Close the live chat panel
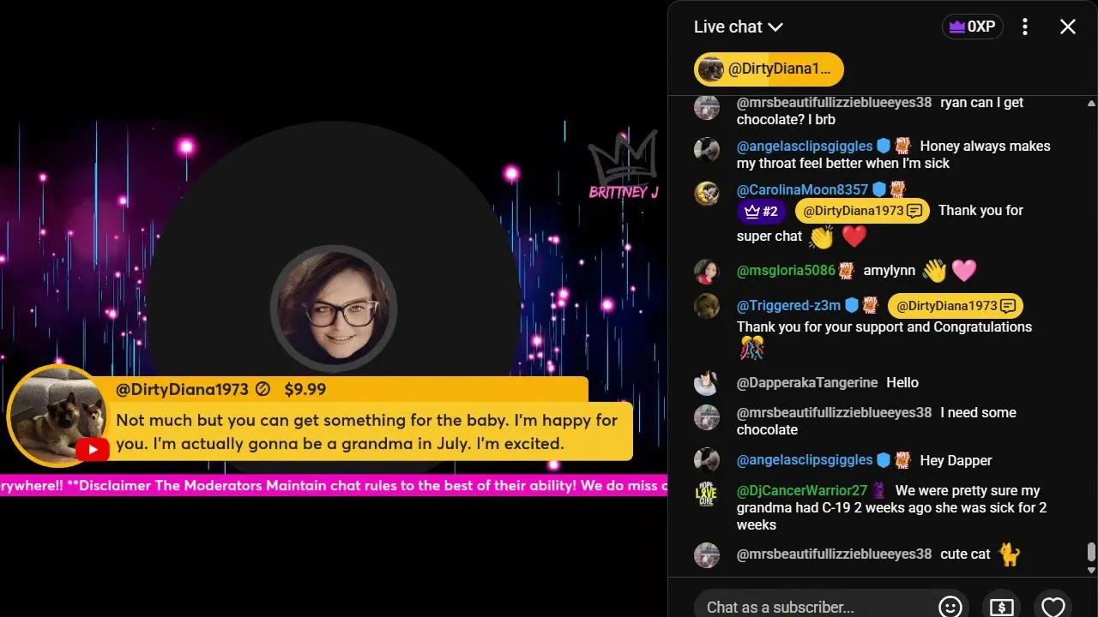 [x=1067, y=27]
